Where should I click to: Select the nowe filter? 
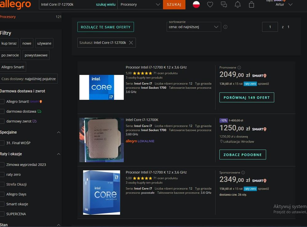point(27,43)
